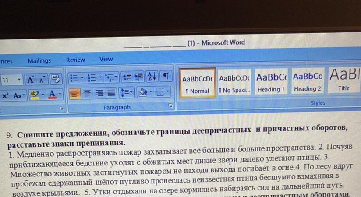Click the Shrink Font button

click(x=42, y=80)
